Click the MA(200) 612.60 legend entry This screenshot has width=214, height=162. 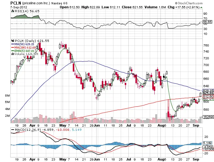pyautogui.click(x=25, y=47)
